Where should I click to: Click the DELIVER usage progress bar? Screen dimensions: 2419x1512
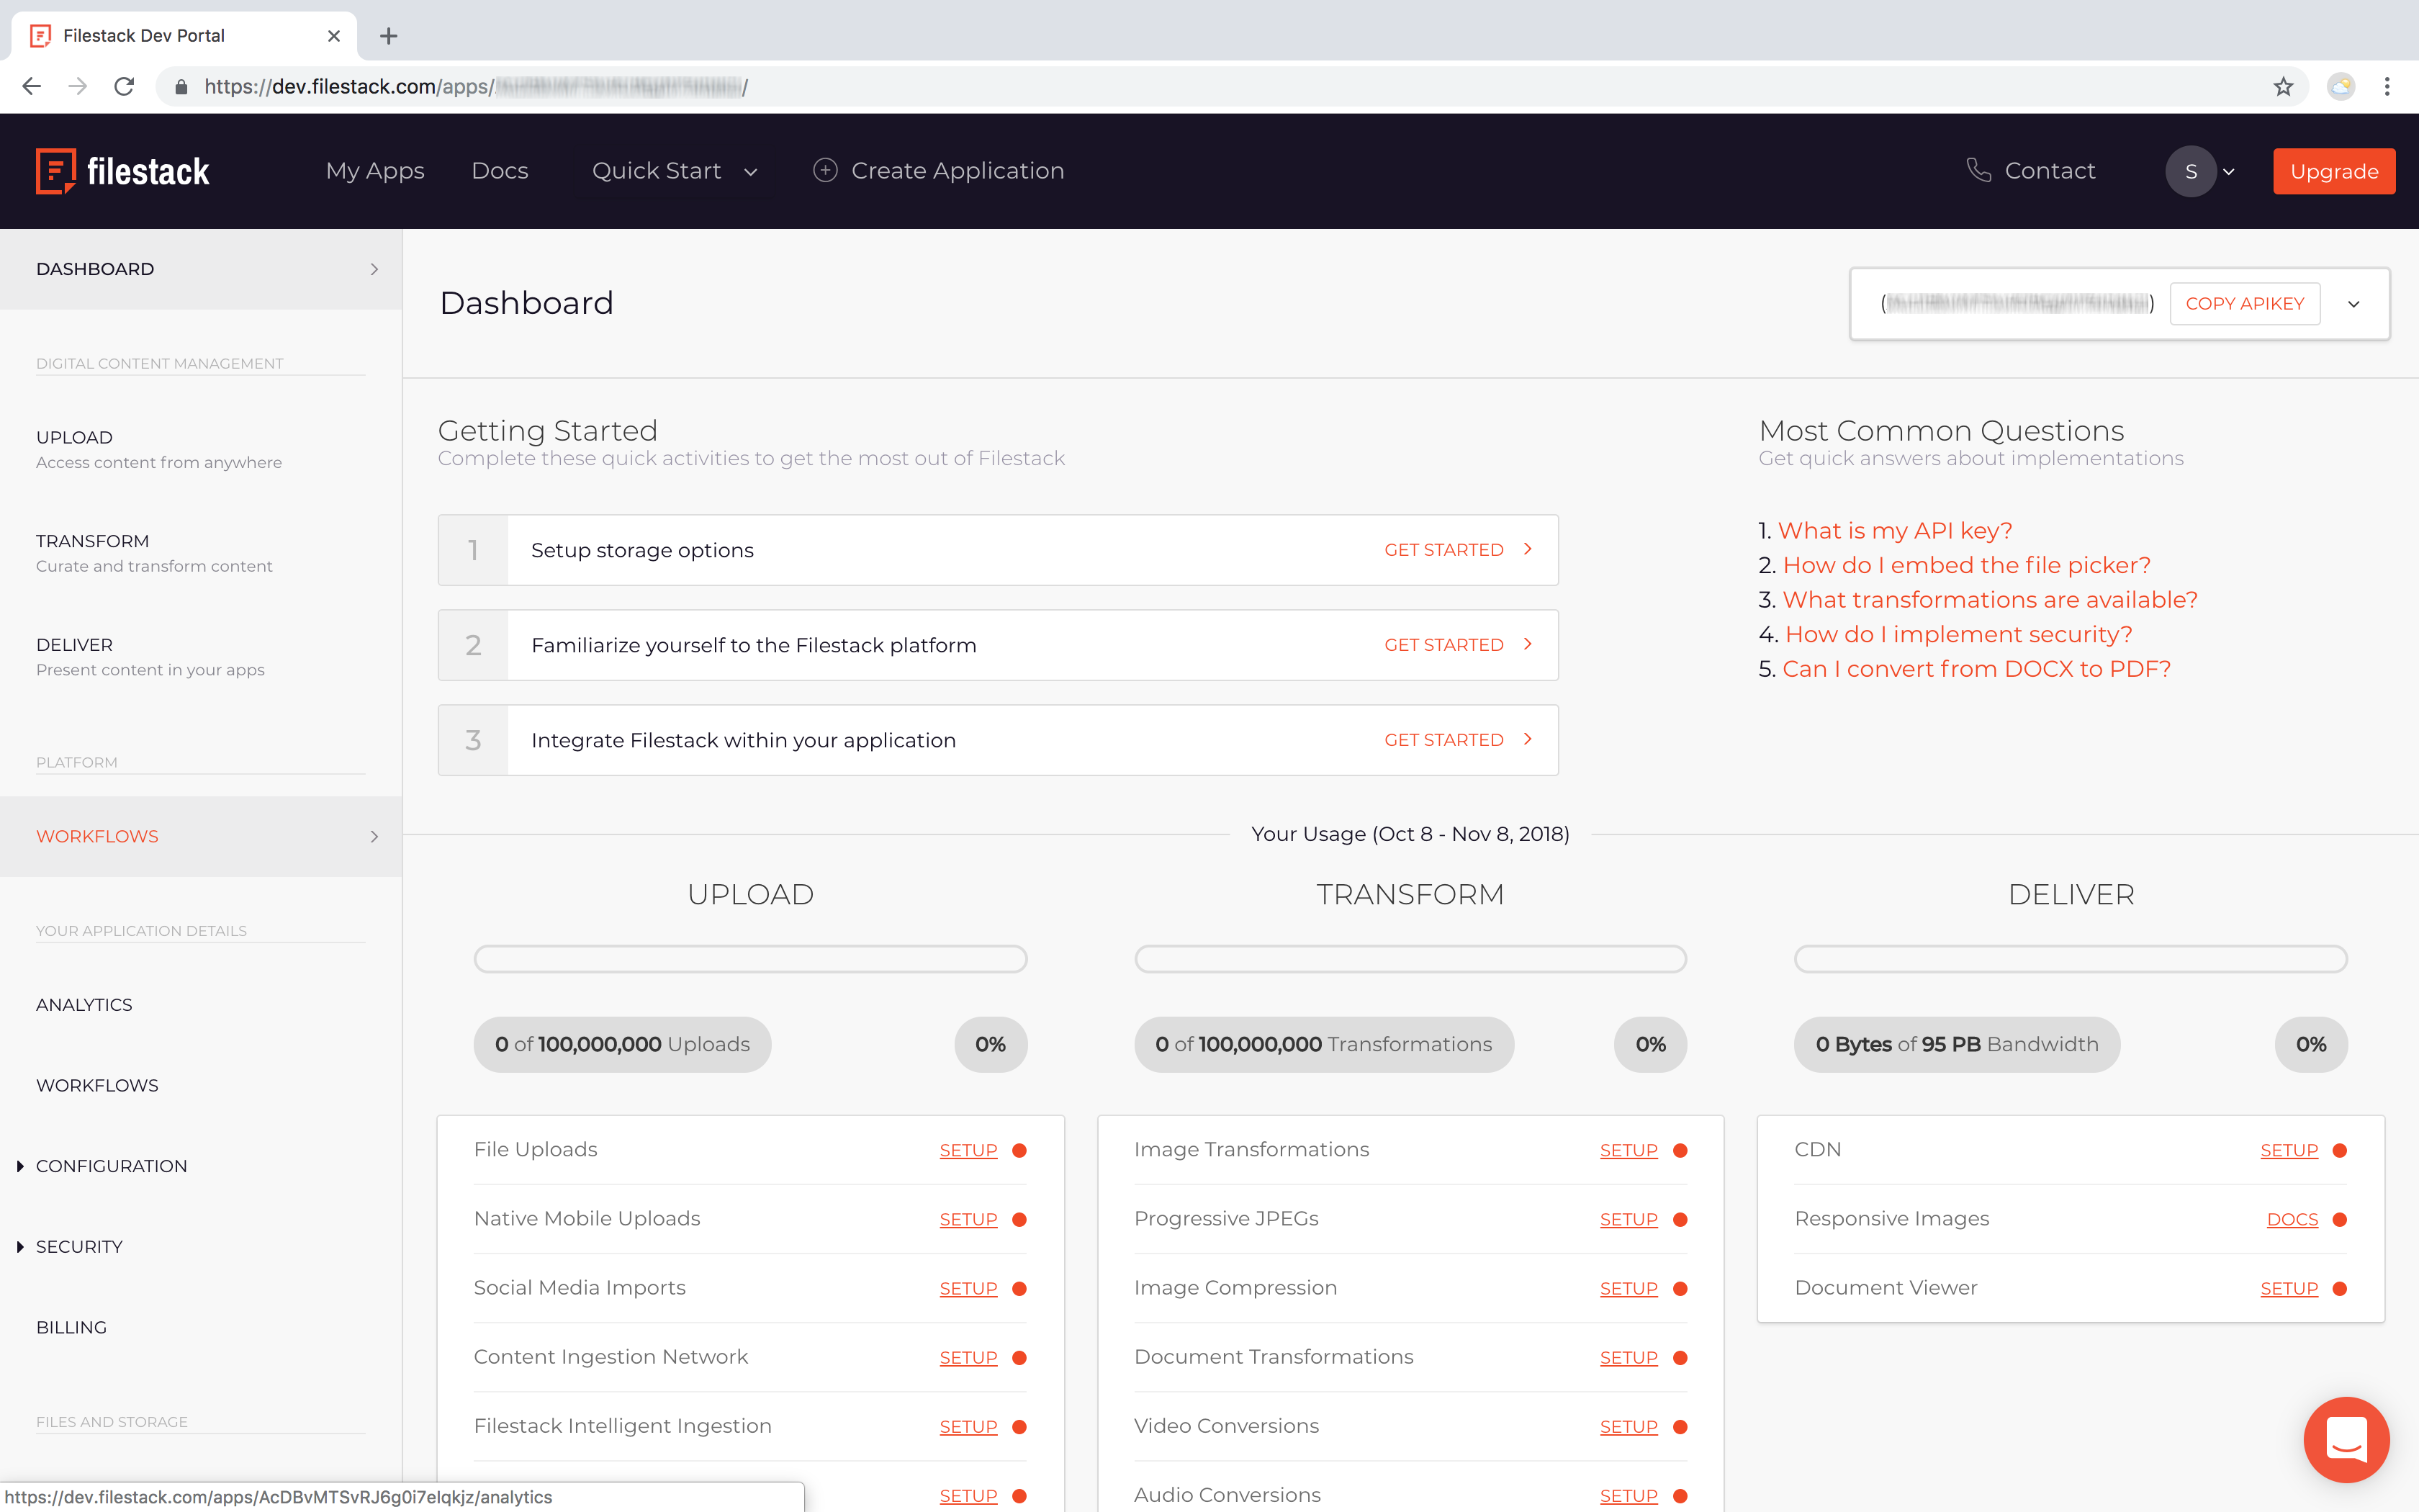pos(2070,959)
